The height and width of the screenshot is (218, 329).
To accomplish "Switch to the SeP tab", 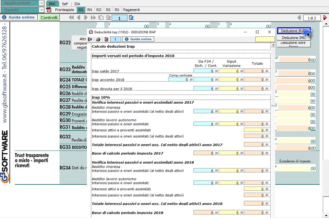I will (x=65, y=4).
